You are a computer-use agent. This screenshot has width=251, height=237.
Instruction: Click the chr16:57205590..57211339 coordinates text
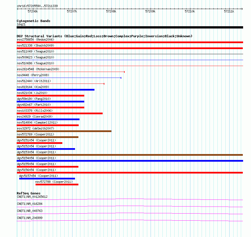pyautogui.click(x=37, y=6)
